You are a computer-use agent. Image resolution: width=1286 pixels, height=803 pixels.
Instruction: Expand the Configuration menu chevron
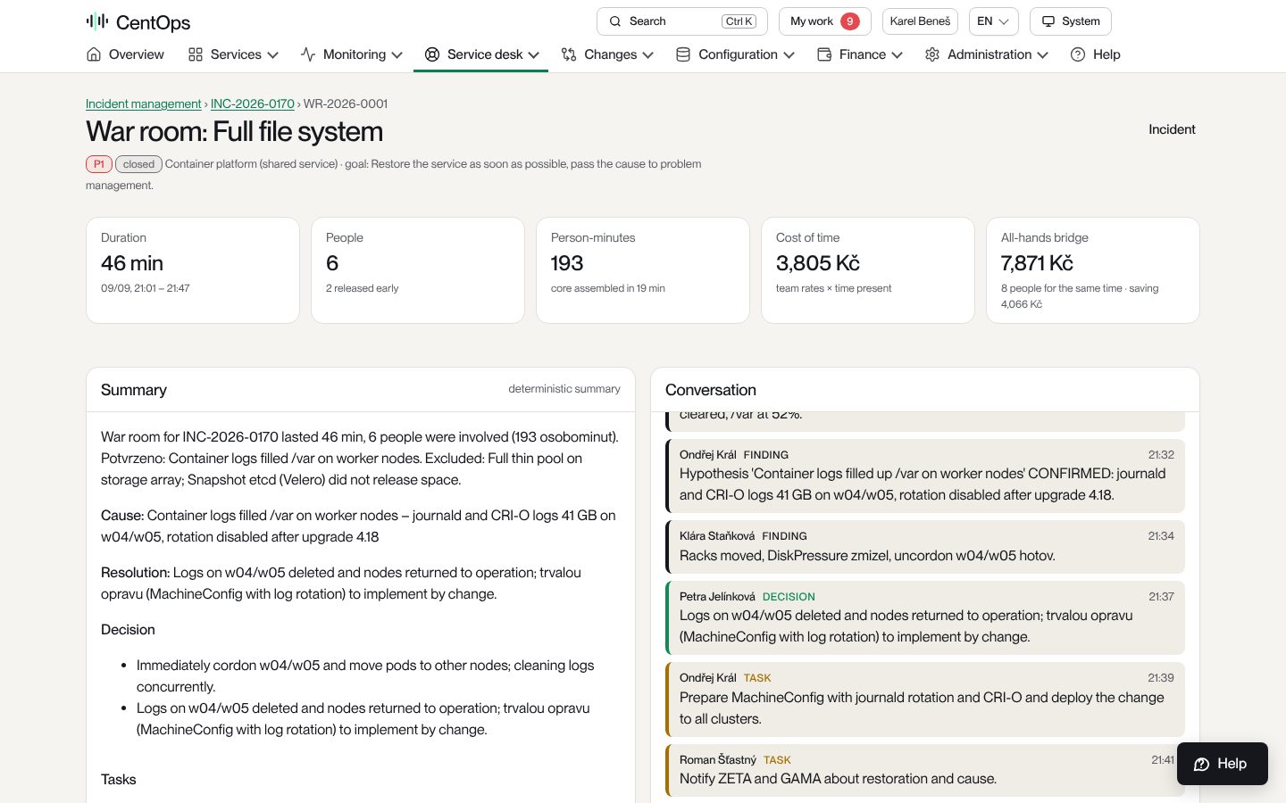click(x=789, y=54)
